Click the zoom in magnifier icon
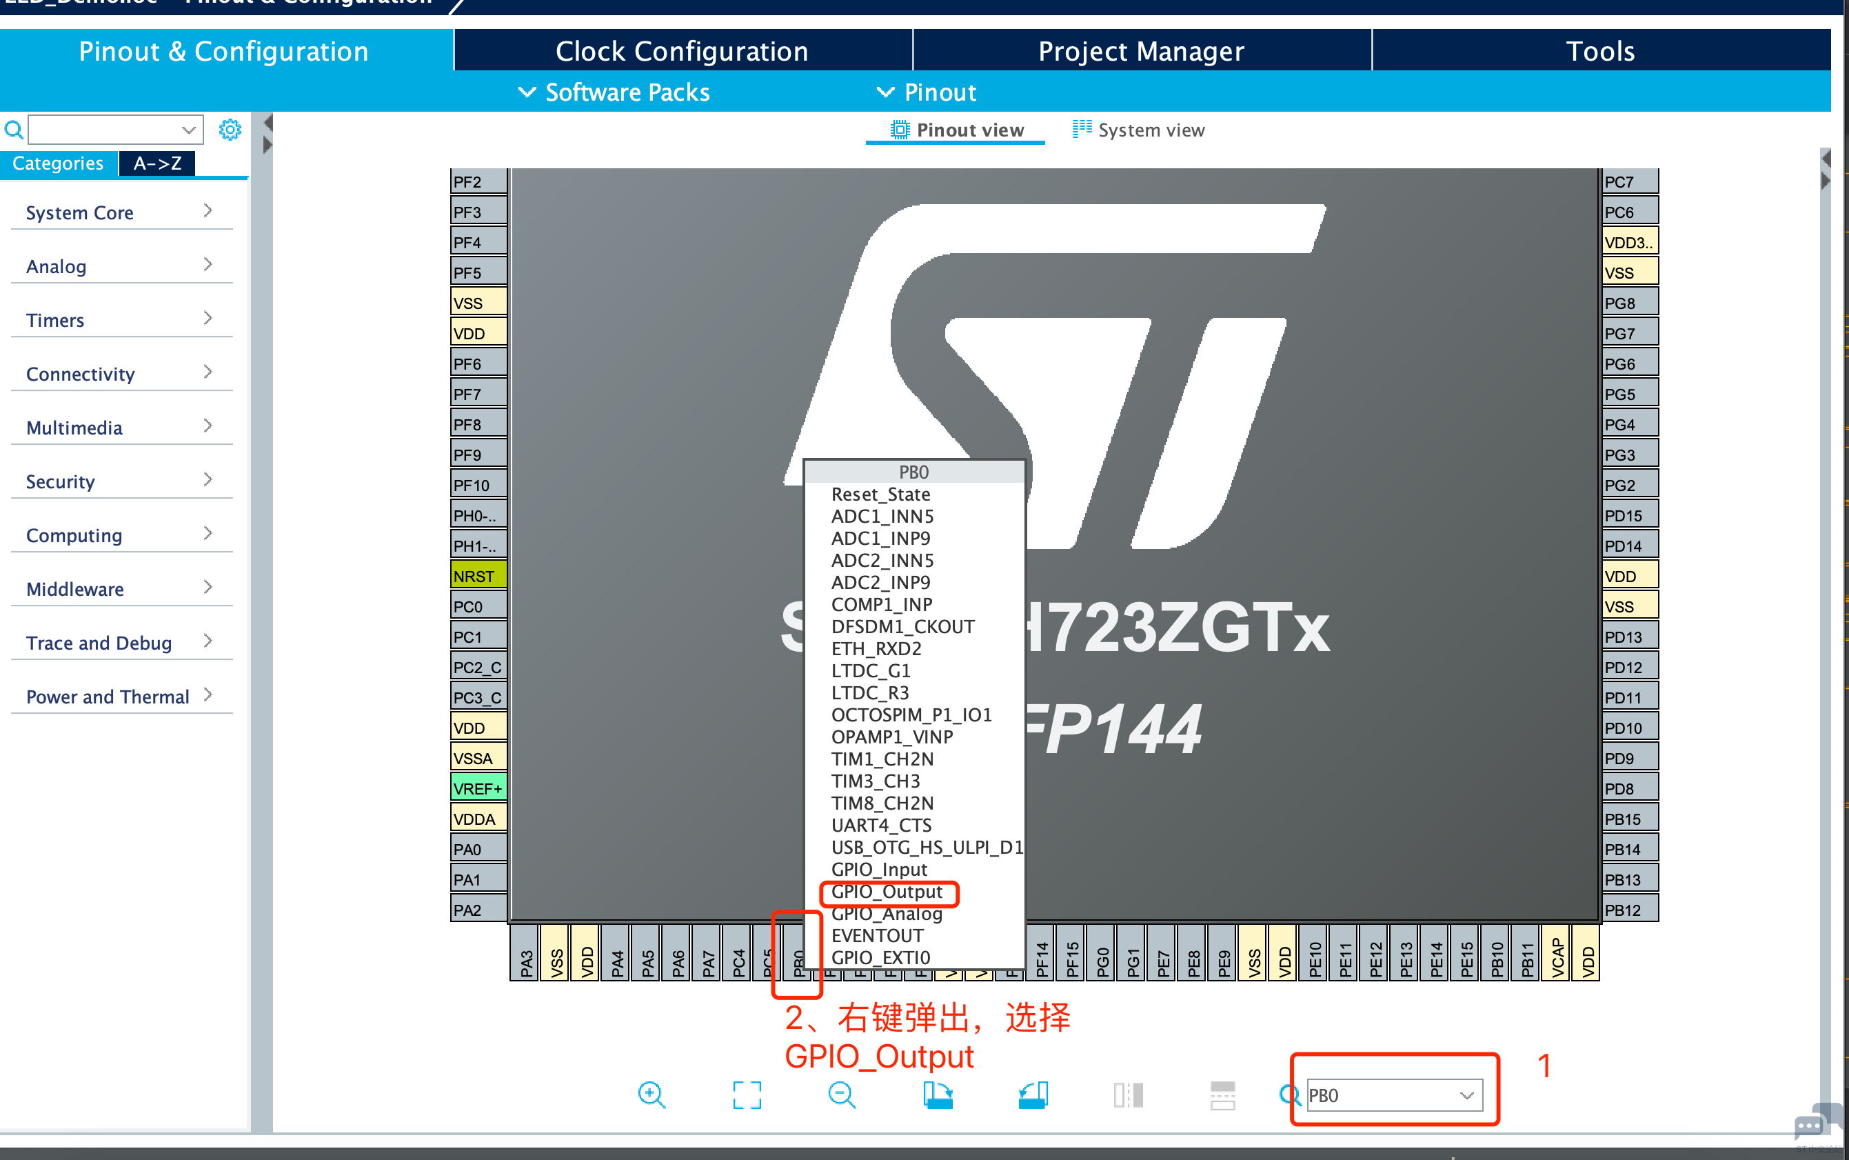 point(651,1094)
